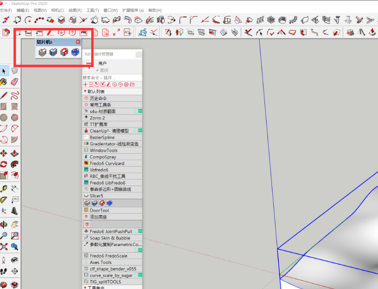Choose the Text label tool
This screenshot has height=289, width=378.
(15, 200)
